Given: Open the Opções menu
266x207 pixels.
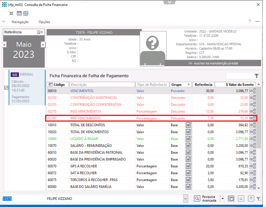Looking at the screenshot, I should (44, 22).
